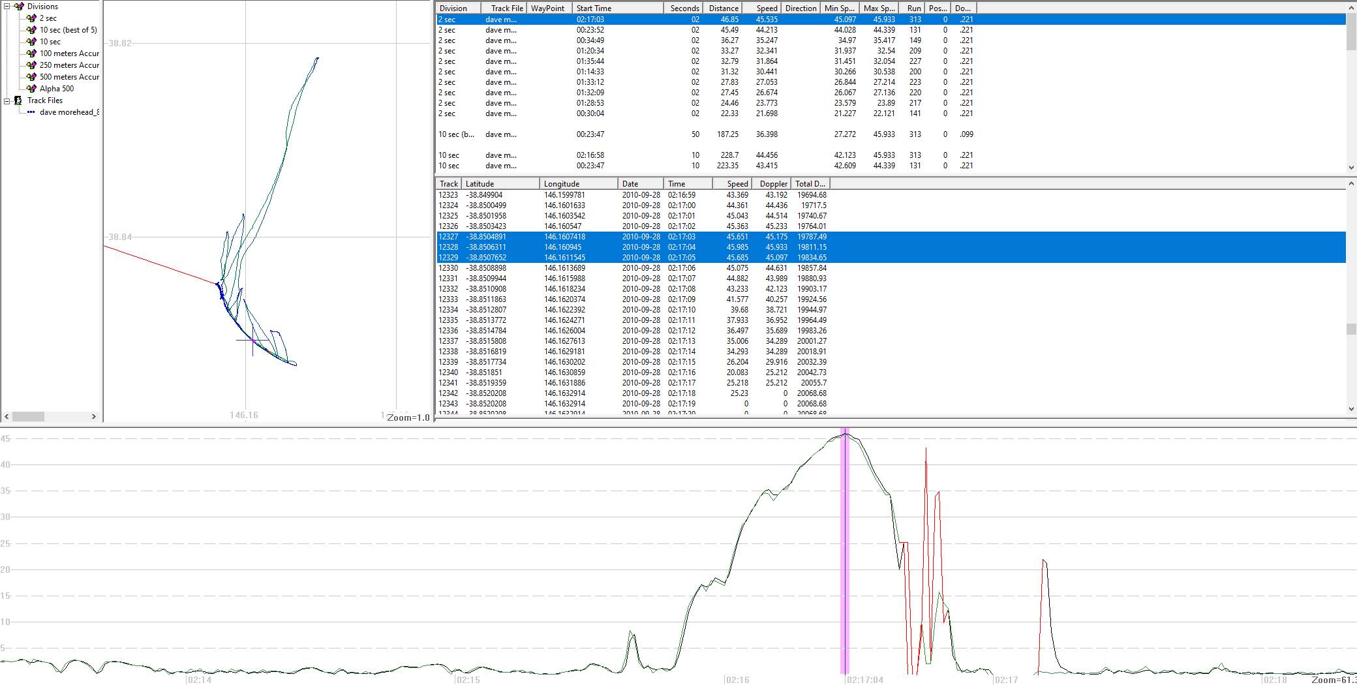The image size is (1357, 685).
Task: Select the 2 sec run starting 00:23:52
Action: [590, 30]
